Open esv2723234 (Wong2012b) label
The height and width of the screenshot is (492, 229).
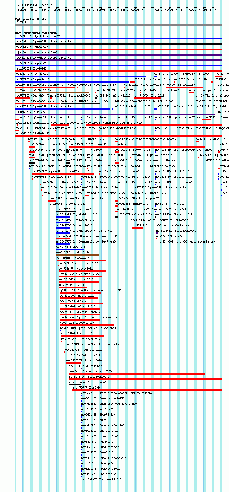[191, 79]
